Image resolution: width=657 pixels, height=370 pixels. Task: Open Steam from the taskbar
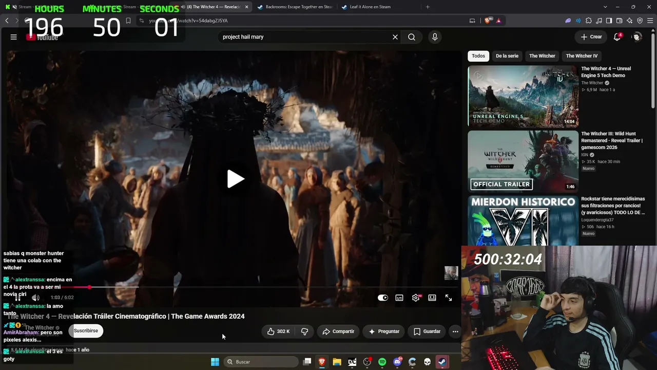[442, 362]
